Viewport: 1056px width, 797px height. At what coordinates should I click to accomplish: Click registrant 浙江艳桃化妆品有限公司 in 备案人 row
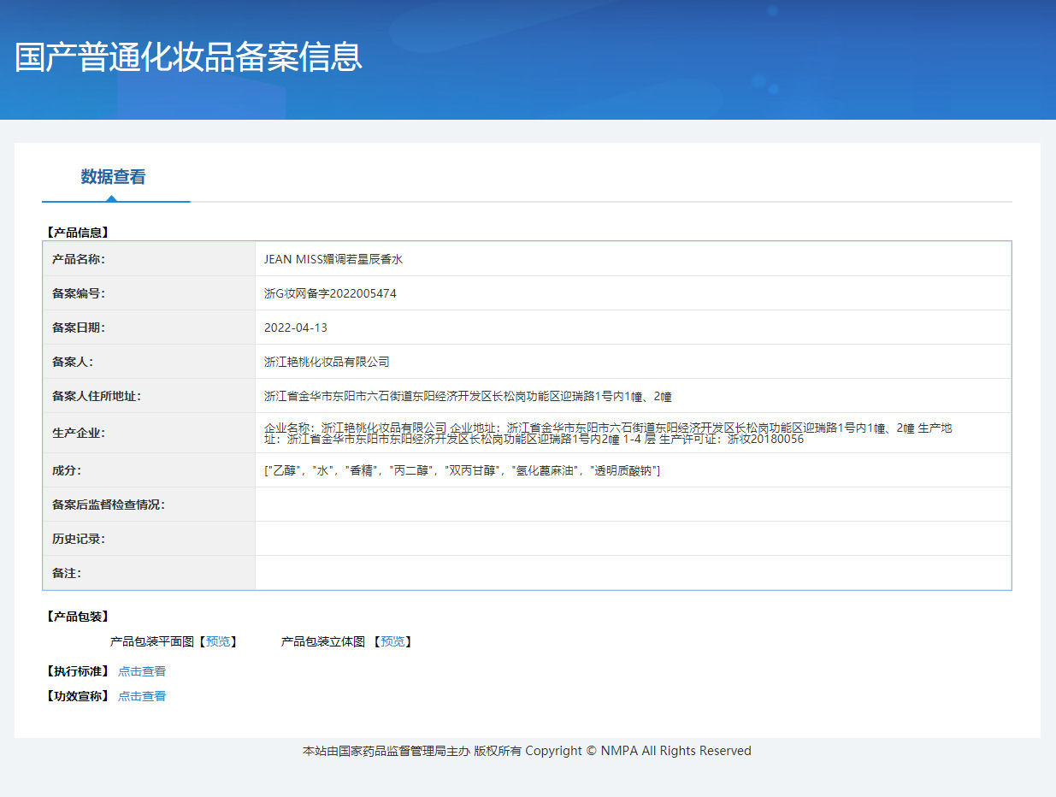(x=327, y=362)
